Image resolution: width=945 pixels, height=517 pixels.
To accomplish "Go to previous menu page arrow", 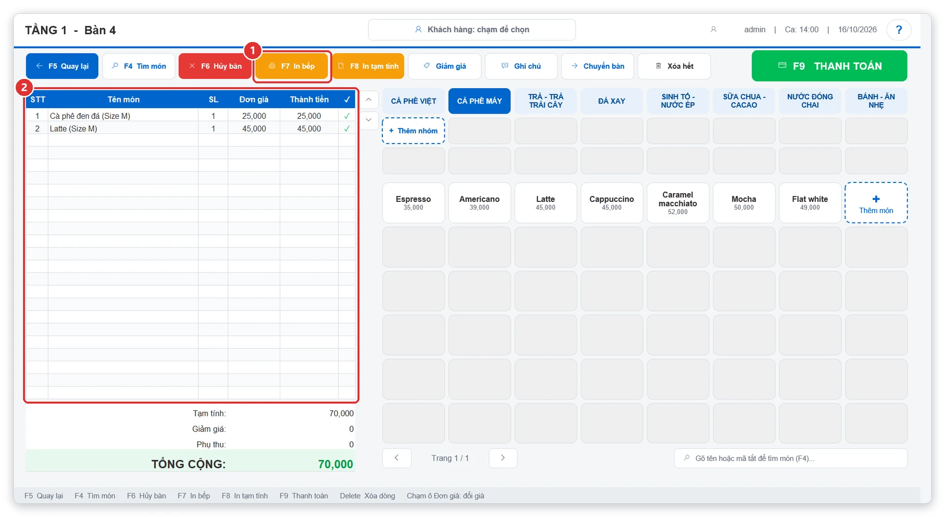I will pyautogui.click(x=397, y=458).
